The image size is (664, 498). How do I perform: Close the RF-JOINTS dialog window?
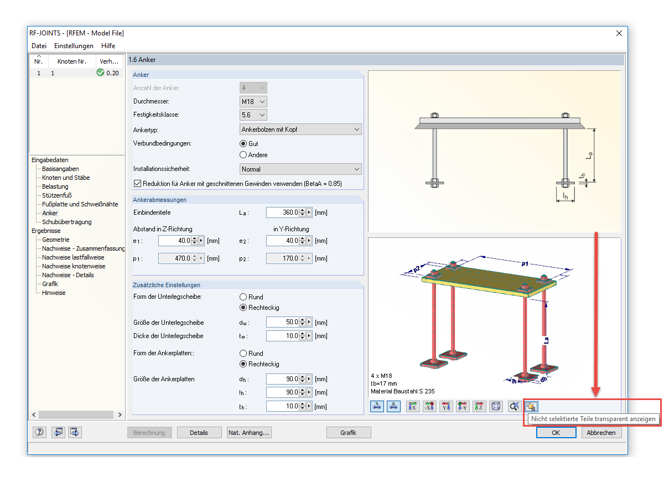tap(619, 33)
